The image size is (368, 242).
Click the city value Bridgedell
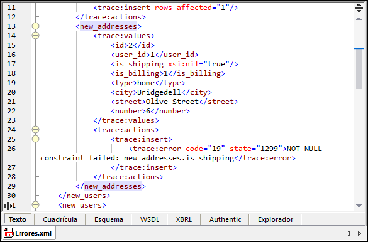[159, 92]
